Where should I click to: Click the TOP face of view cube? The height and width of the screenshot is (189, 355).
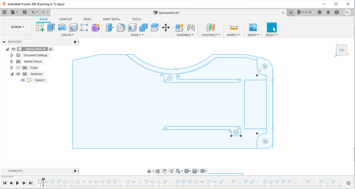coord(341,50)
